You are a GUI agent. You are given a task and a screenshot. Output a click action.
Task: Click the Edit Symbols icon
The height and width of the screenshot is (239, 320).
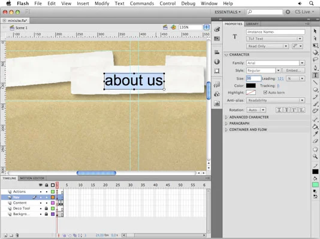(173, 27)
